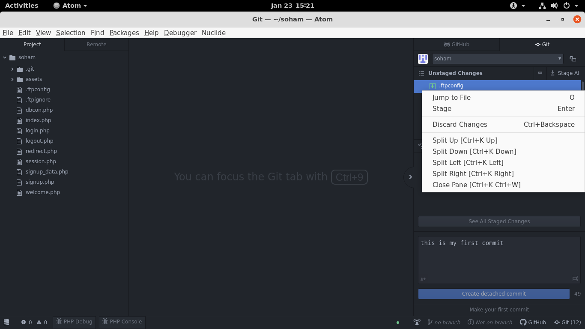
Task: Collapse the soham project root folder
Action: pyautogui.click(x=5, y=57)
